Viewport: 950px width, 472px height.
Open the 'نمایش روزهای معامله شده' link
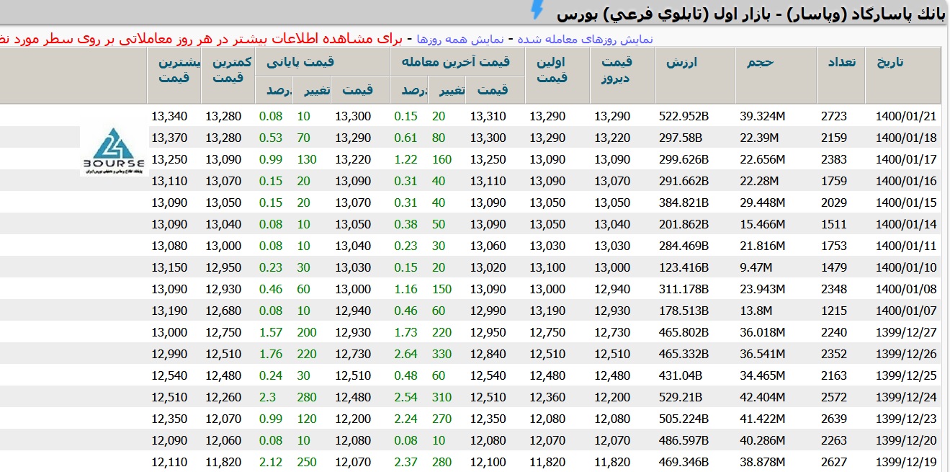[x=586, y=39]
